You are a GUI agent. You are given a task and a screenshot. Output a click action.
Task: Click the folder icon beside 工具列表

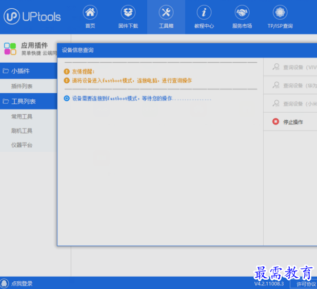coord(6,101)
